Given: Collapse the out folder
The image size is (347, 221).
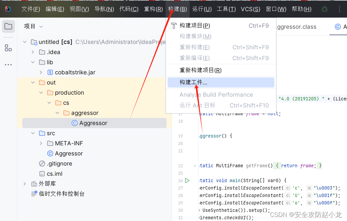Looking at the screenshot, I should pos(33,82).
